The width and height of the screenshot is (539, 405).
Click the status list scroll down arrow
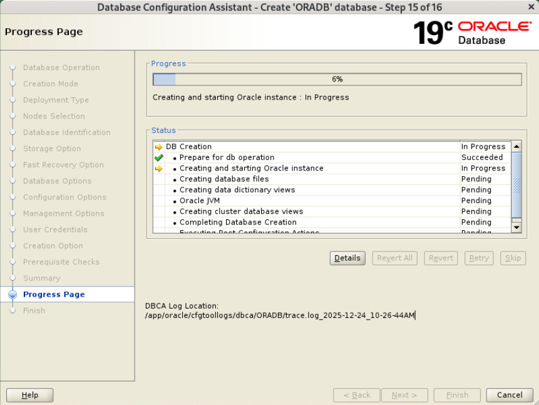coord(516,228)
